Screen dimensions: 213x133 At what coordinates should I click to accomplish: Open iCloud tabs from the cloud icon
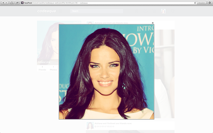click(12, 3)
